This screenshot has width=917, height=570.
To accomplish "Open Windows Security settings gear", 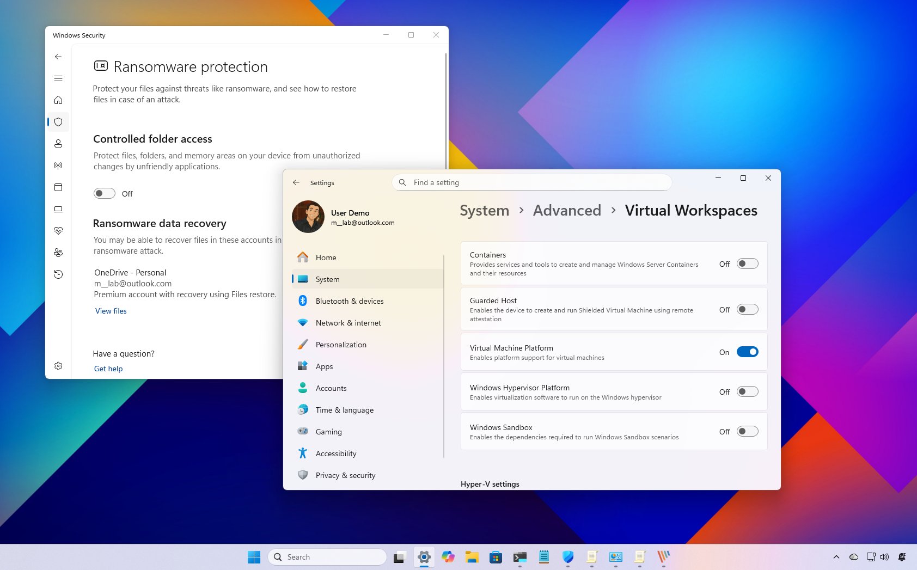I will [x=58, y=366].
